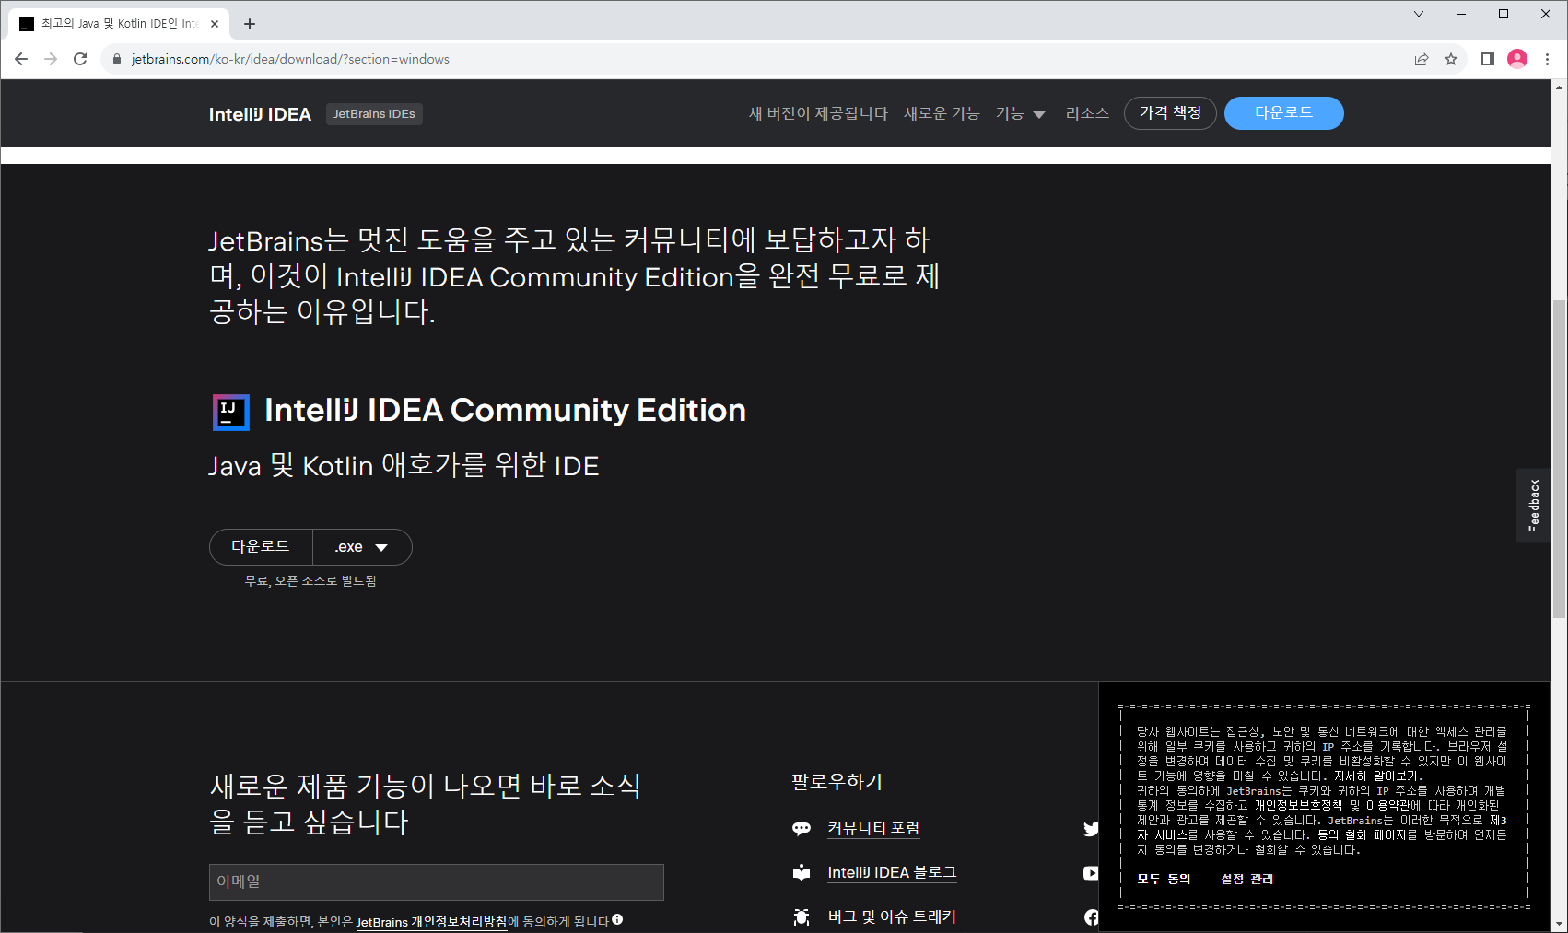This screenshot has width=1568, height=933.
Task: Open the browser side panel
Action: [x=1487, y=59]
